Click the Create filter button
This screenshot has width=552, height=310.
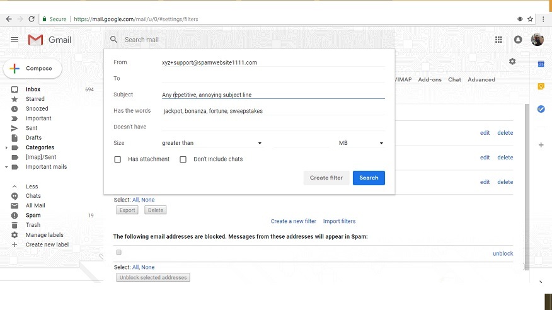[x=326, y=178]
